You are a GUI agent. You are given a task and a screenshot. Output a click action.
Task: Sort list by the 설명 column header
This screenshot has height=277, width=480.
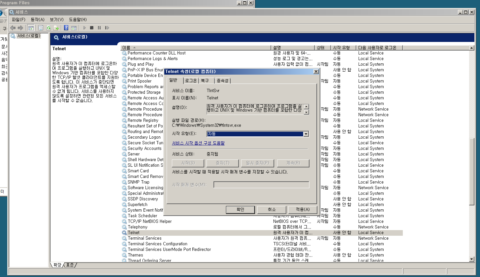pos(293,48)
